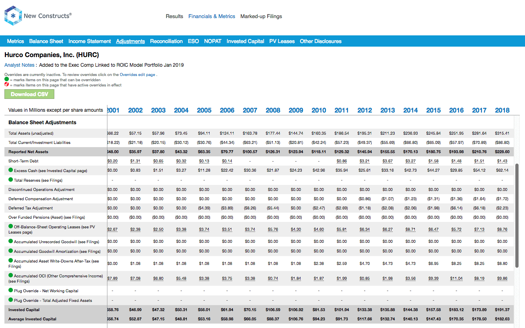The width and height of the screenshot is (525, 328).
Task: Click the 2018 Reported Net Assets value $228.60
Action: pos(502,152)
